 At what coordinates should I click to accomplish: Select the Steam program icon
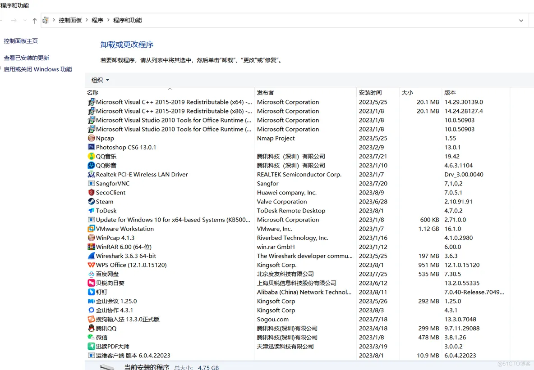[91, 201]
